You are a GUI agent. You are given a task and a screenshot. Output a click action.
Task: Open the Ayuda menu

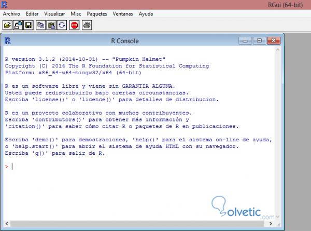146,13
